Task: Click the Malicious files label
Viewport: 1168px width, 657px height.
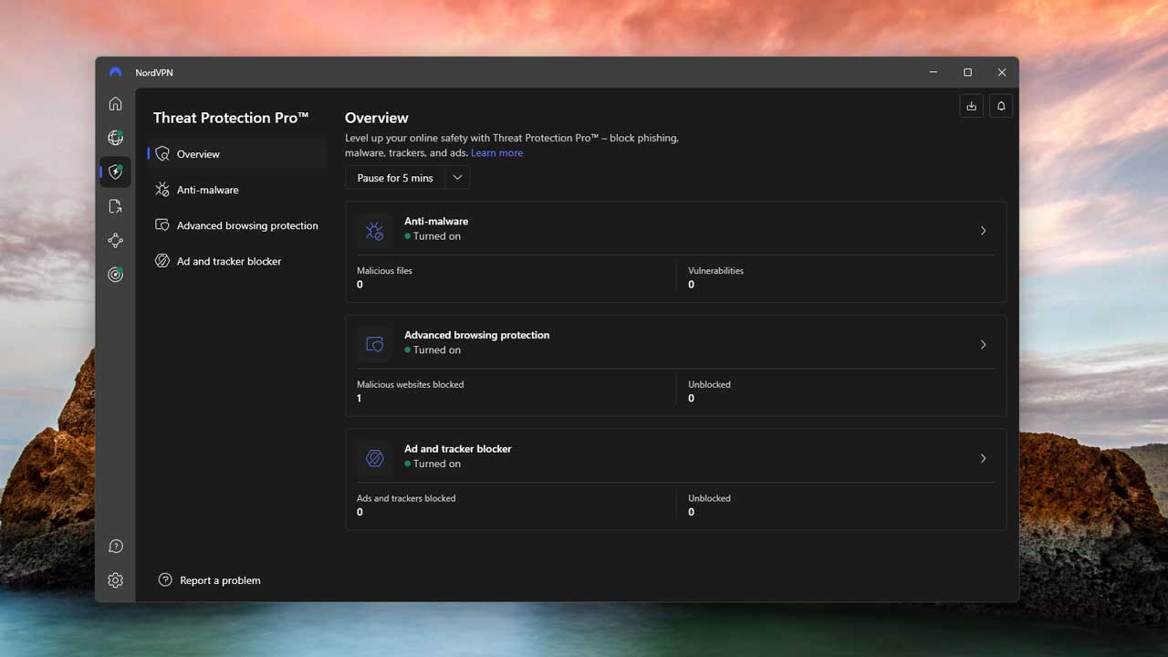Action: point(384,271)
